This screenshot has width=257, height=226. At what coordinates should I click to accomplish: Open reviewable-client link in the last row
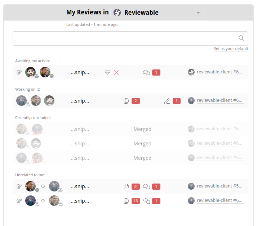[220, 201]
